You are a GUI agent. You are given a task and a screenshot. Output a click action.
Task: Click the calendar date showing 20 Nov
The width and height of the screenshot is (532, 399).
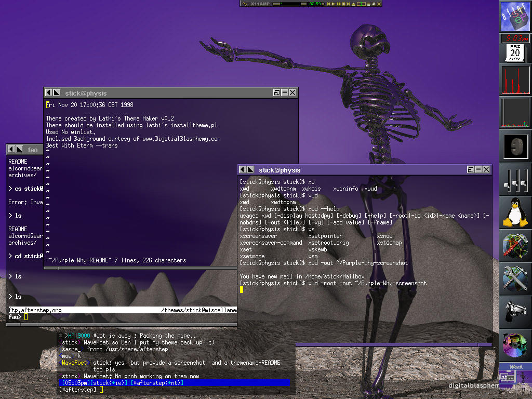pos(515,53)
